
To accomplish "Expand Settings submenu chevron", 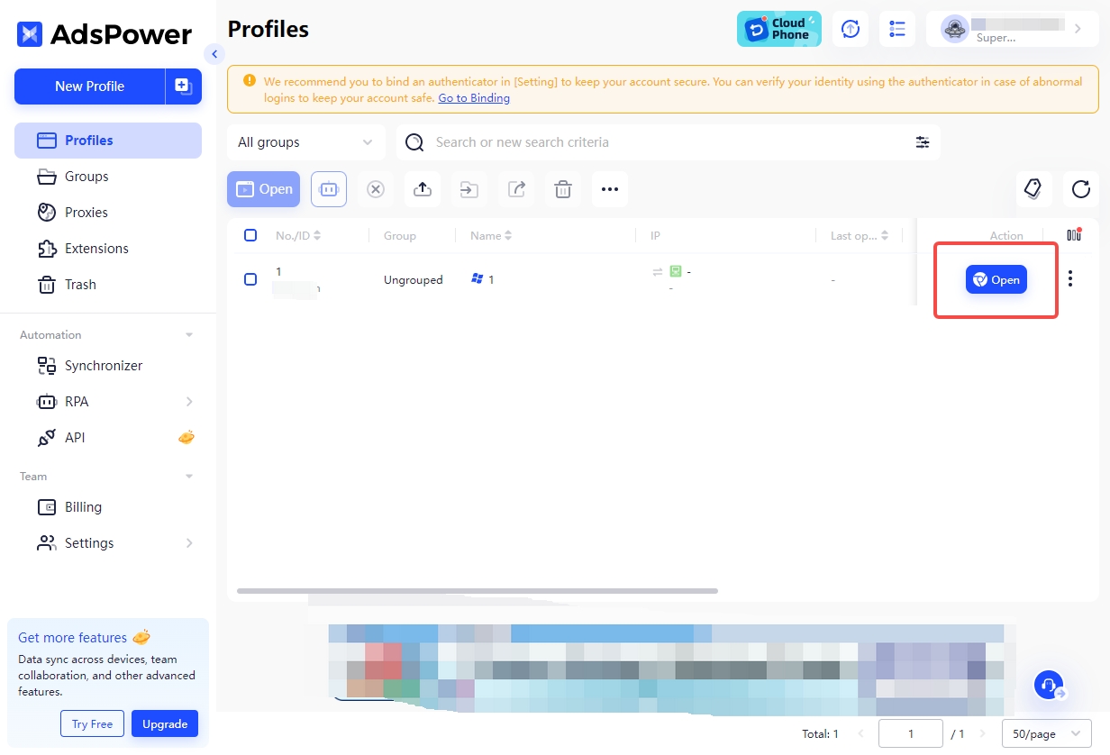I will click(189, 543).
